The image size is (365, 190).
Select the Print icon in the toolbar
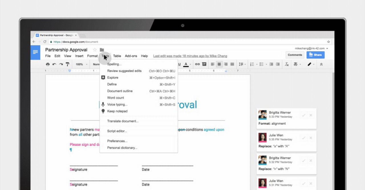[48, 64]
